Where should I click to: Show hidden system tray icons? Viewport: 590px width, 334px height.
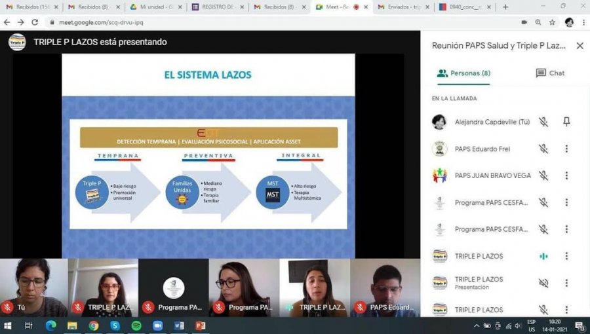[477, 325]
